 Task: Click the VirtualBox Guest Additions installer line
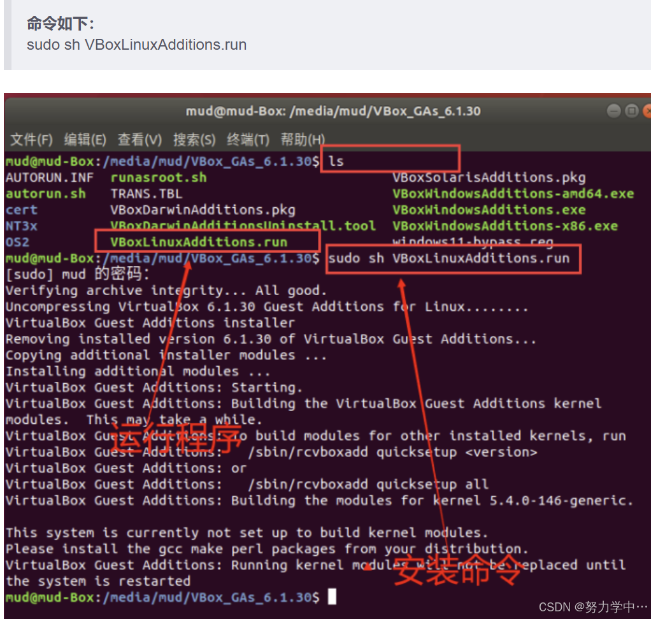tap(150, 323)
